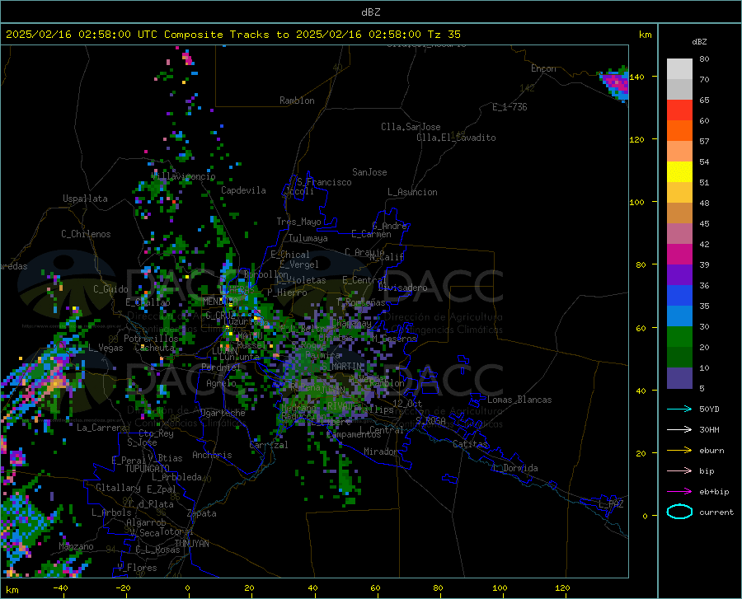Click the C_Guido map label
The width and height of the screenshot is (742, 599).
(110, 289)
